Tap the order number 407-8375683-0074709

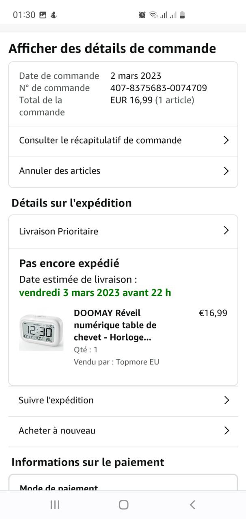click(x=158, y=88)
